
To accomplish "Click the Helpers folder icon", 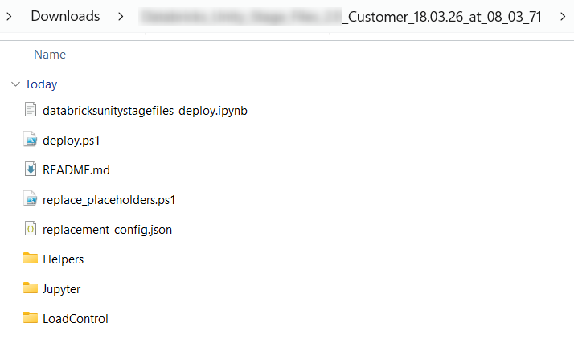I will 31,259.
